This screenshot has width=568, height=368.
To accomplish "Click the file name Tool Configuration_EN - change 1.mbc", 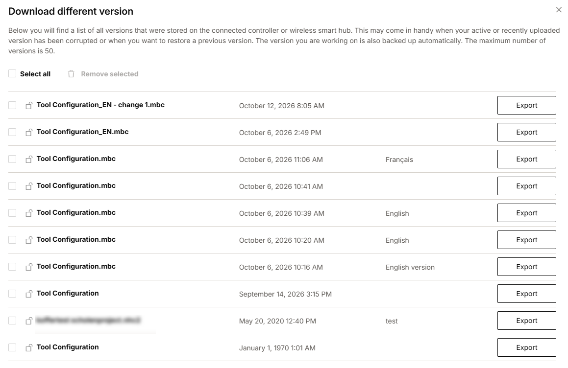I will click(x=100, y=105).
